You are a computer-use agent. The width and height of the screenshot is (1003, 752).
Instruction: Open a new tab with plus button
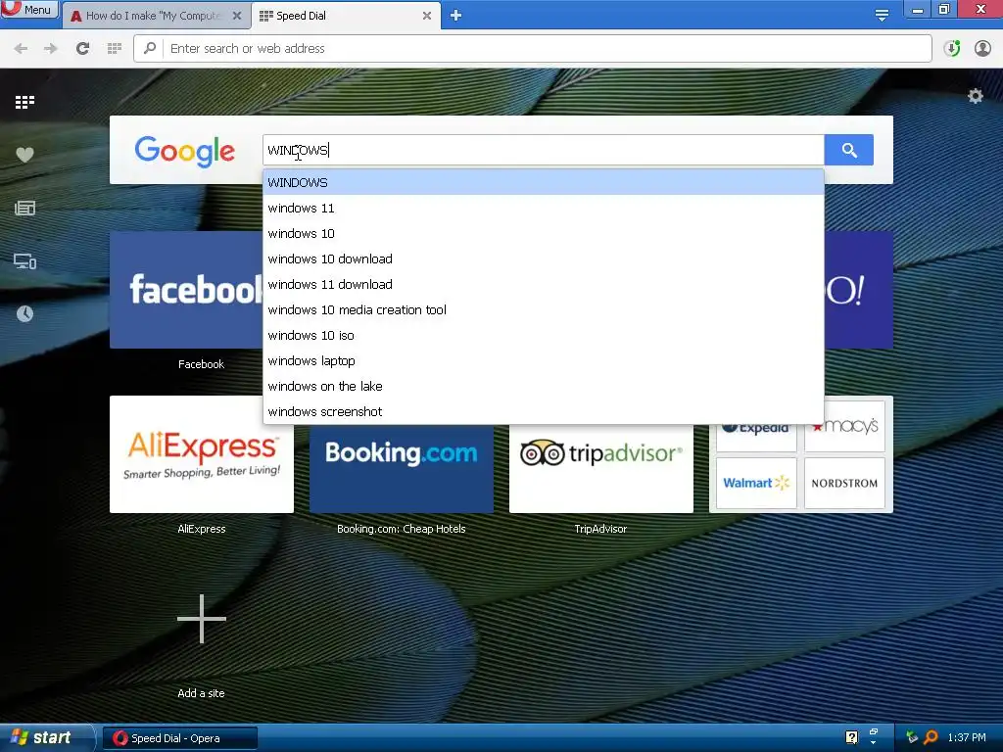pyautogui.click(x=455, y=16)
